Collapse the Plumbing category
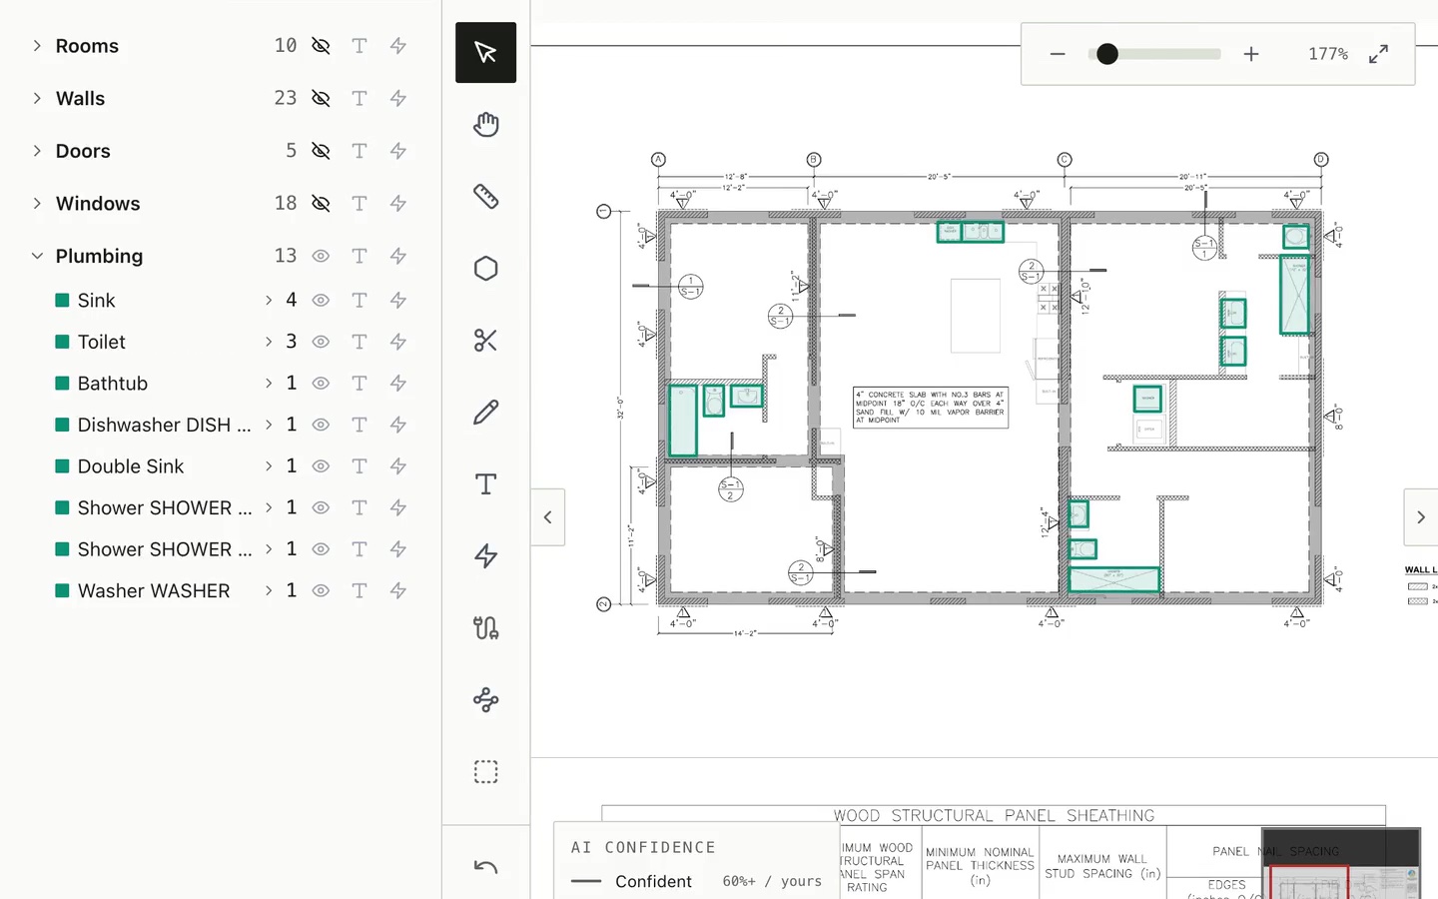This screenshot has height=899, width=1438. pos(37,256)
